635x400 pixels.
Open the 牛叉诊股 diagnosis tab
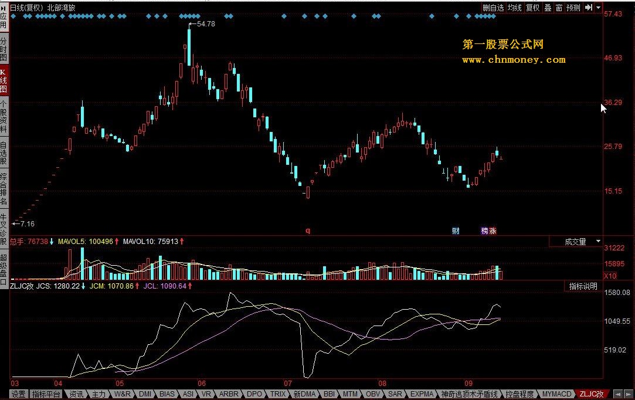point(4,229)
